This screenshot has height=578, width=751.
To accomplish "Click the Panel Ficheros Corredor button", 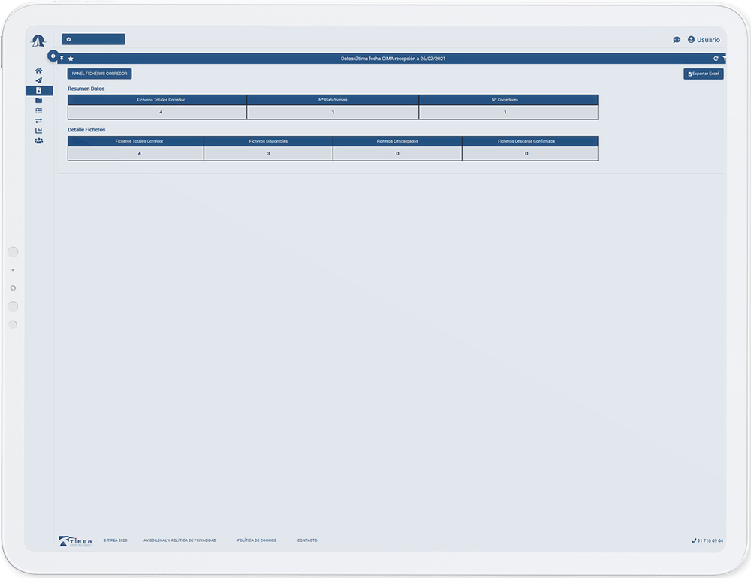I will tap(99, 74).
